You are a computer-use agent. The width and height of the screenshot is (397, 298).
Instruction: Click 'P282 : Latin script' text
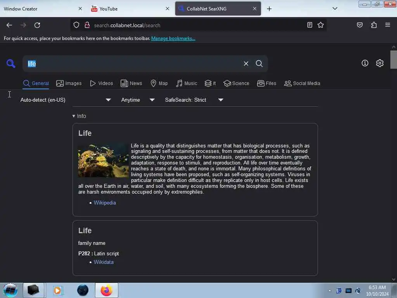pyautogui.click(x=98, y=254)
